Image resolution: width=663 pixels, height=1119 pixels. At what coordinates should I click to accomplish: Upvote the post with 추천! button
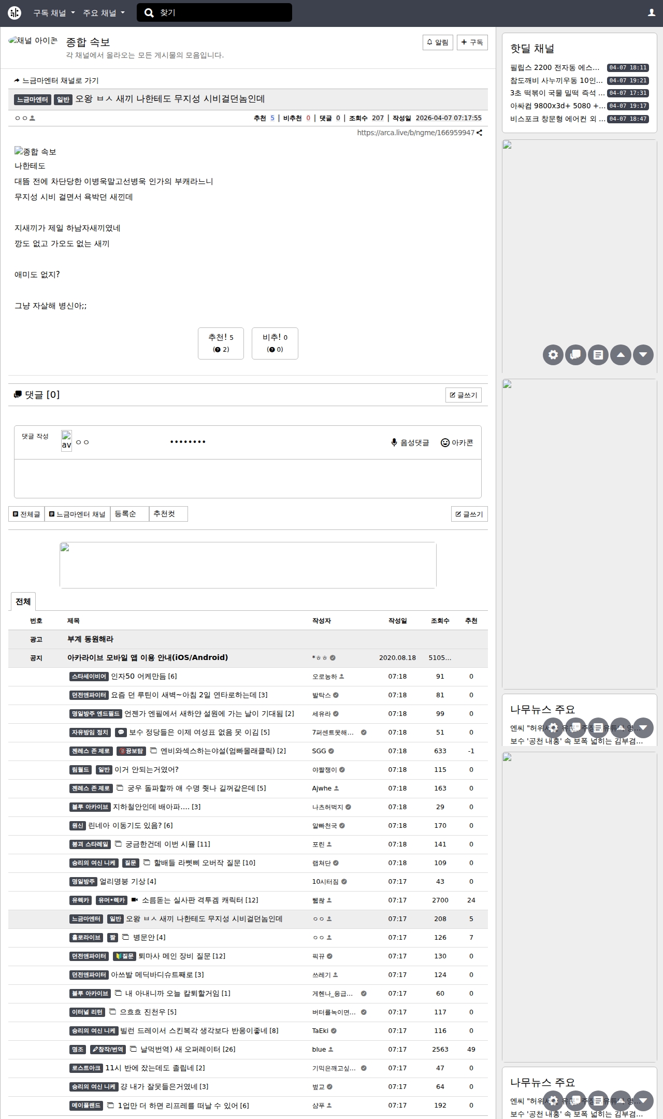click(221, 343)
